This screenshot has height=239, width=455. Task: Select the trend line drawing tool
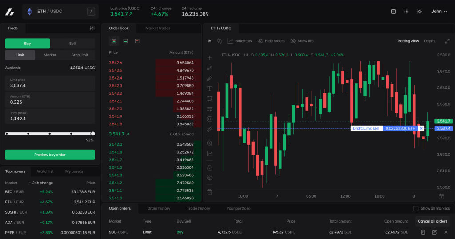click(210, 68)
